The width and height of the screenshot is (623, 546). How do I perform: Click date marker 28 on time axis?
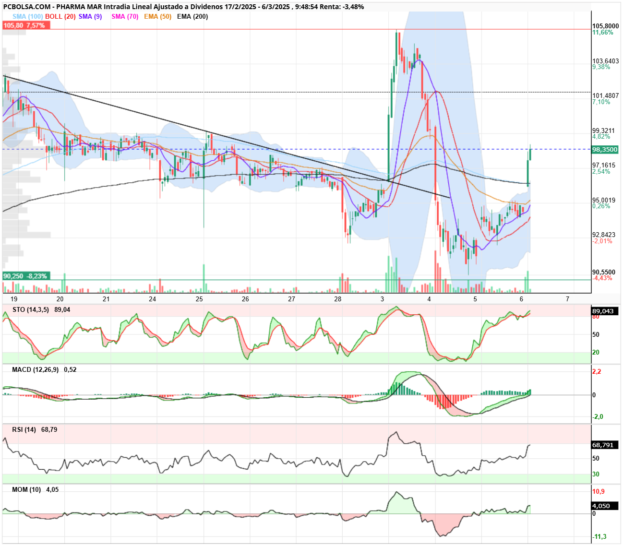338,299
